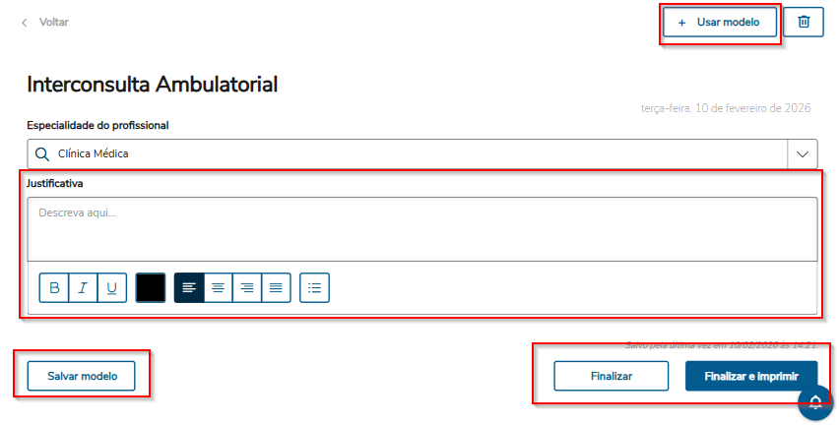Toggle italic text formatting
Screen dimensions: 839x425
coord(83,287)
